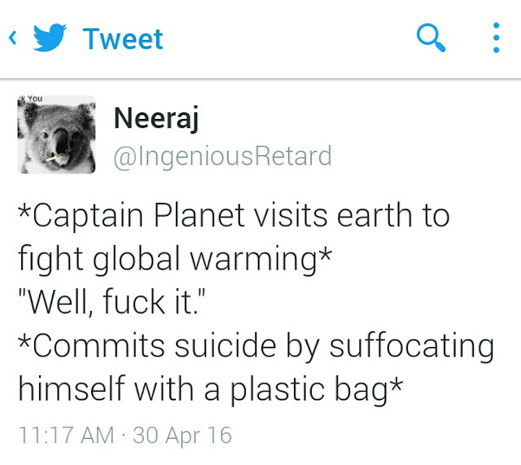The image size is (521, 465).
Task: Go back using the left chevron arrow
Action: coord(12,37)
